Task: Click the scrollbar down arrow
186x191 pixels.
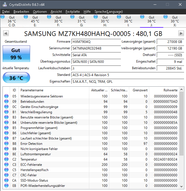Action: click(x=182, y=186)
